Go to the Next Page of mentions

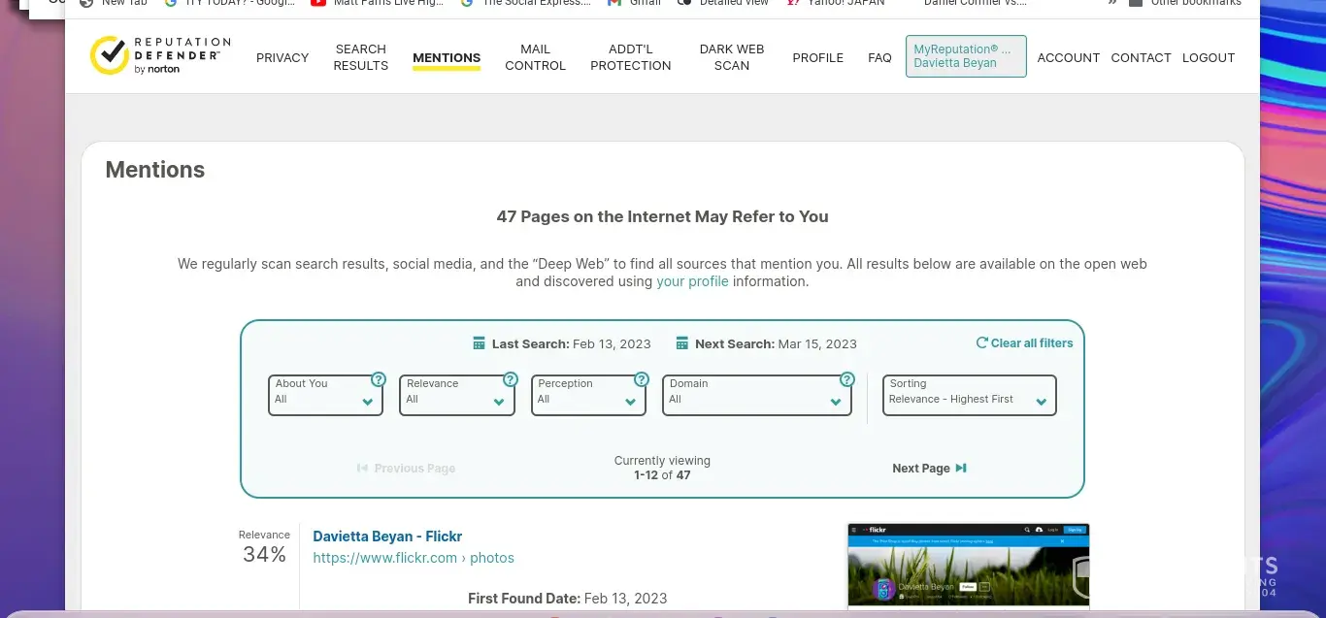(929, 468)
